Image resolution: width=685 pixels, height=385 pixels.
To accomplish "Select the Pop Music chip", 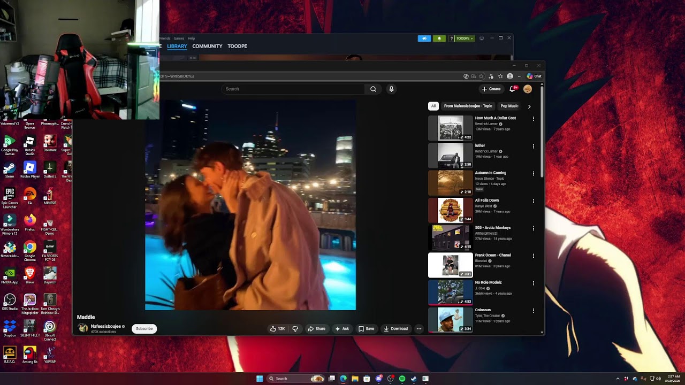I will tap(509, 106).
